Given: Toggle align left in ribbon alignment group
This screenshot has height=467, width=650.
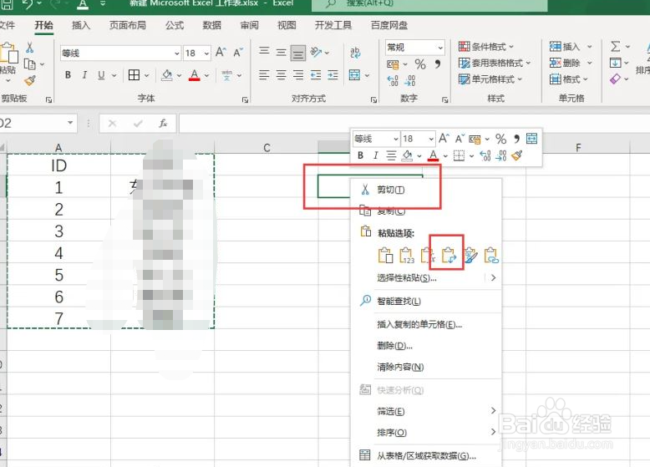Looking at the screenshot, I should [264, 75].
